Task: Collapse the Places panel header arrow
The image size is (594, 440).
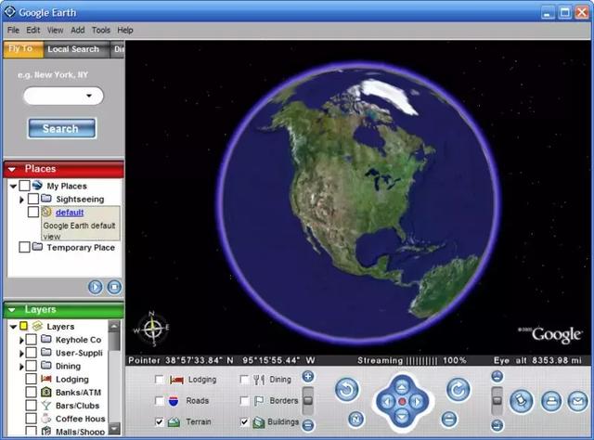Action: click(12, 169)
